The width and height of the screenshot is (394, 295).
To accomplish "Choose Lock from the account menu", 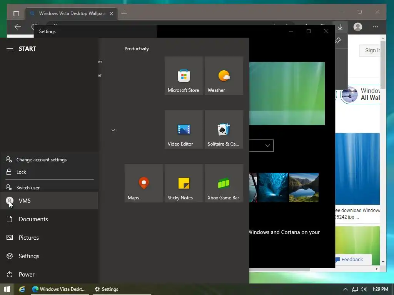I will 50,172.
